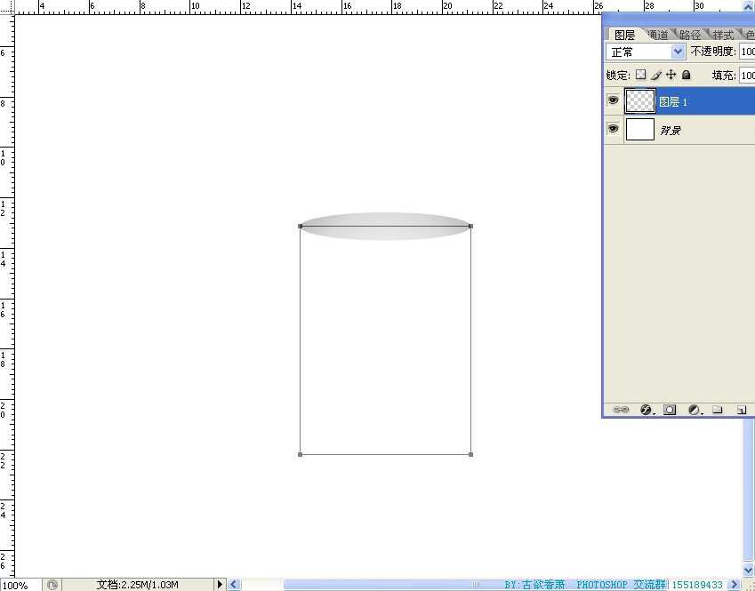Click the 100% zoom level field
755x591 pixels.
pos(18,585)
